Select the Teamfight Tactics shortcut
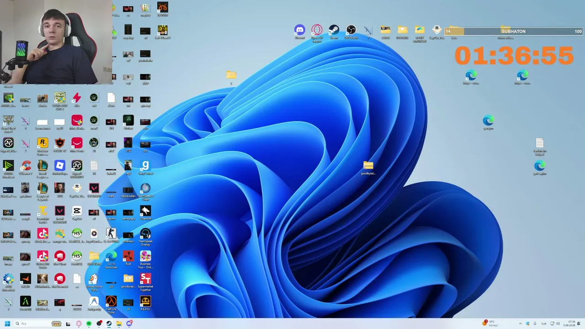 (x=43, y=214)
